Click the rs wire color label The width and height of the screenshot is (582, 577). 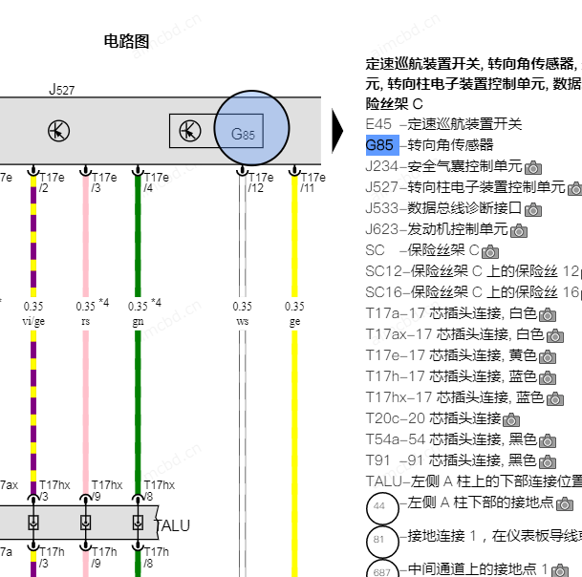tap(85, 321)
